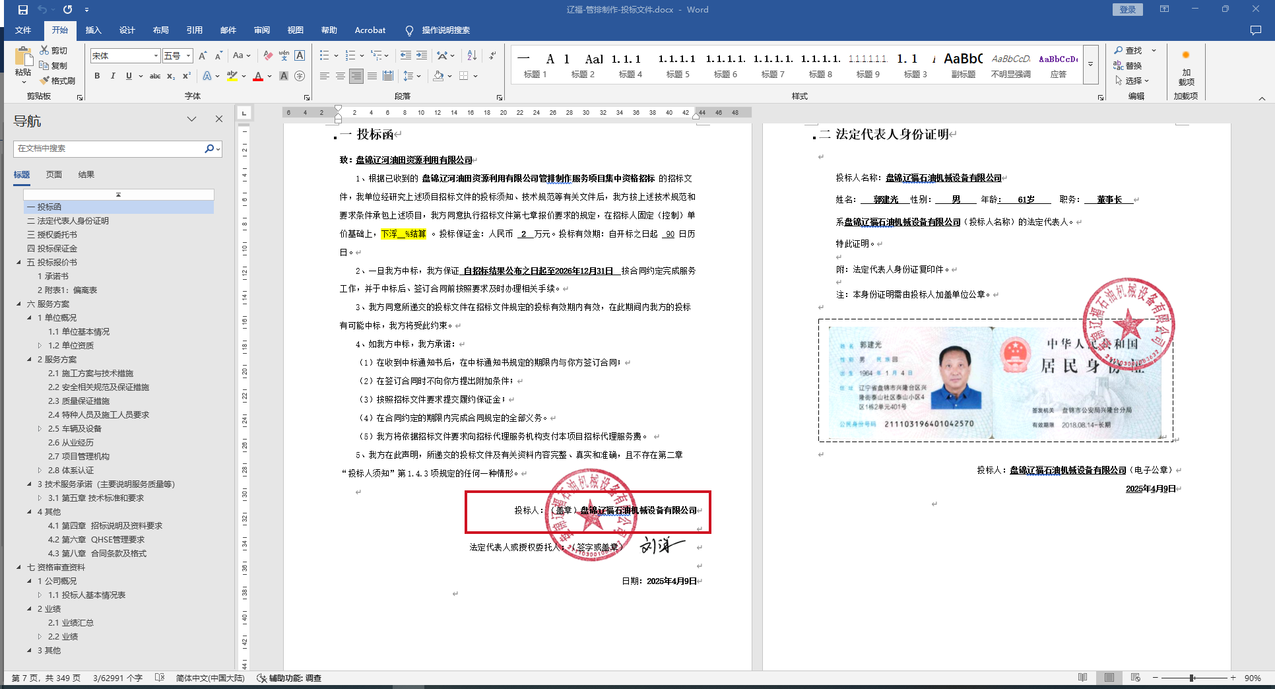This screenshot has height=689, width=1275.
Task: Switch to Read Mode view in status bar
Action: tap(1082, 678)
